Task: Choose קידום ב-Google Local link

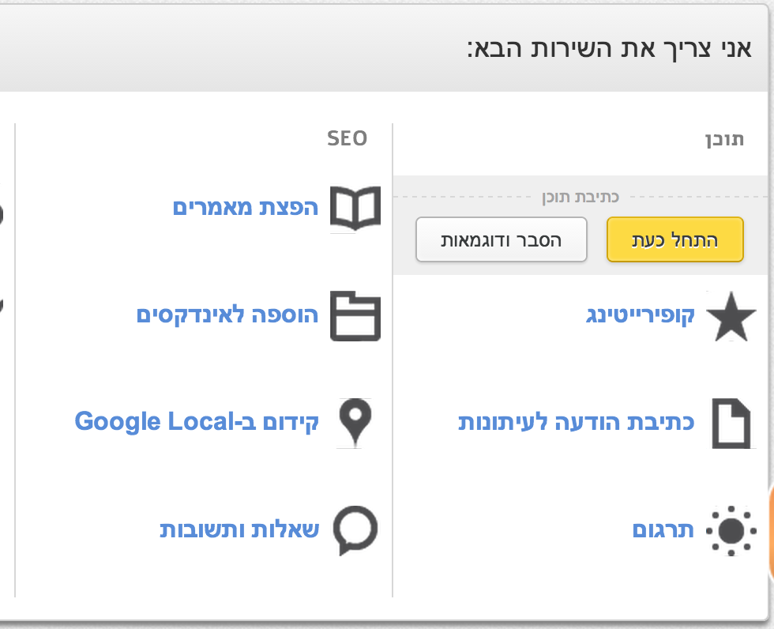Action: click(197, 422)
